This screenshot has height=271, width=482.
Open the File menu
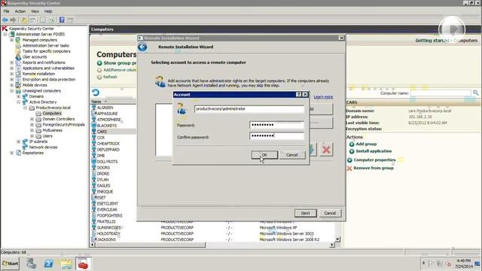7,11
